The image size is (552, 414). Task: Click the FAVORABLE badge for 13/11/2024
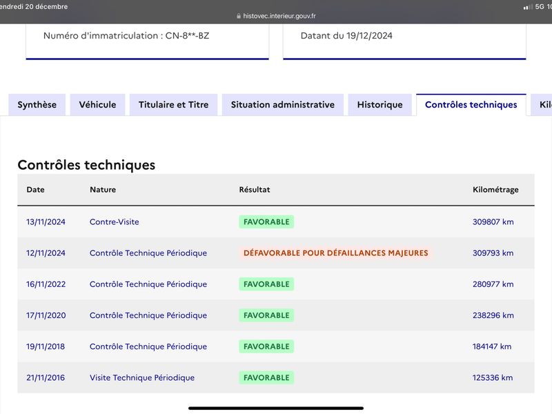[266, 221]
